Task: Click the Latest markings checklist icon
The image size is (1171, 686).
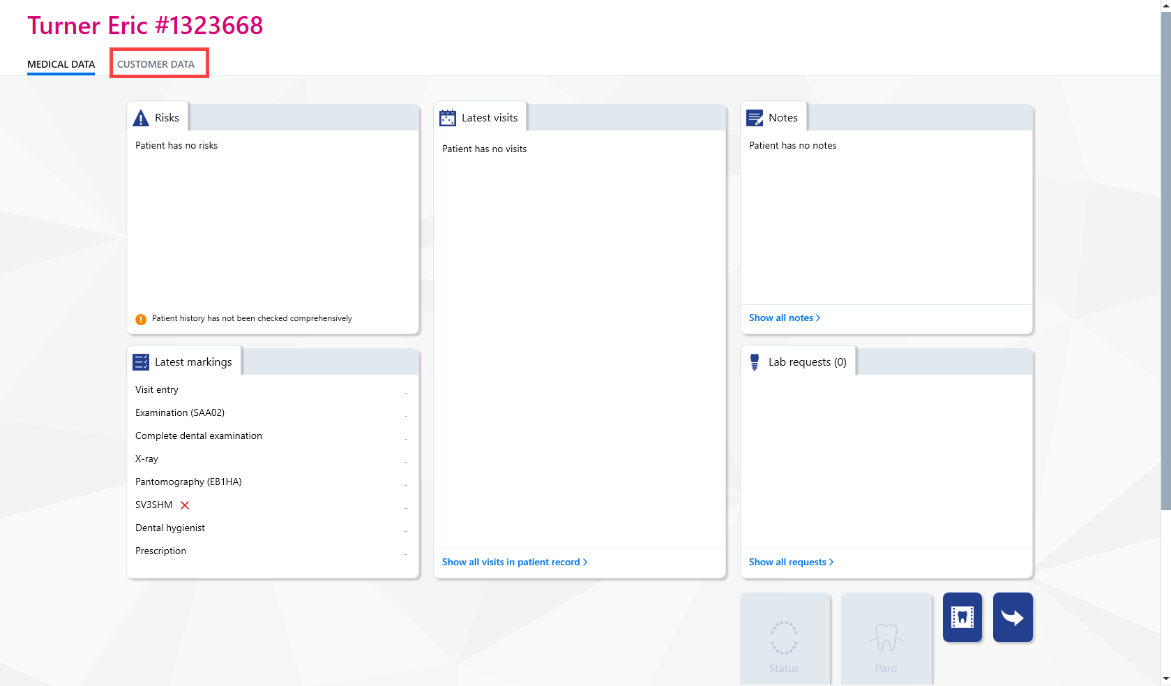Action: [141, 362]
